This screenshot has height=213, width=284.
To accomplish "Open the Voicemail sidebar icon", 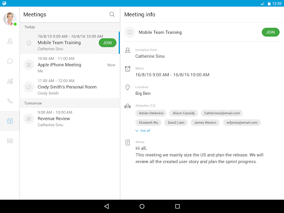I will [x=10, y=141].
